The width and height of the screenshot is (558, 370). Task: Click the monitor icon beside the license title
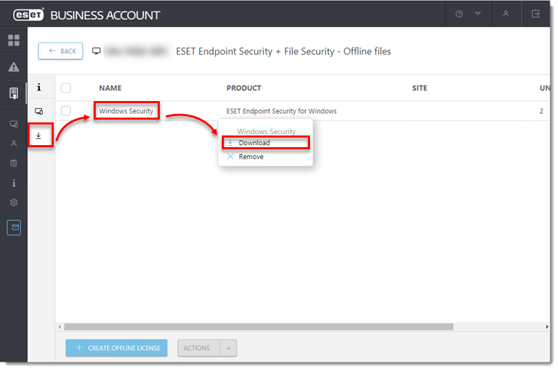(96, 51)
